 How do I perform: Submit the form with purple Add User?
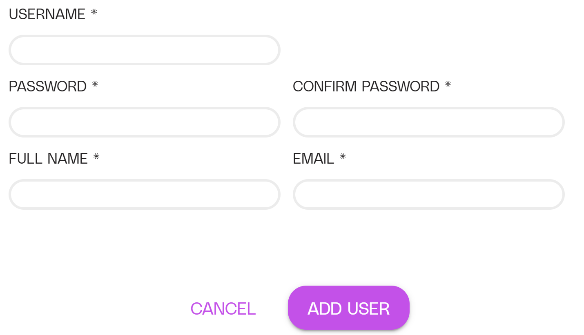pyautogui.click(x=348, y=308)
